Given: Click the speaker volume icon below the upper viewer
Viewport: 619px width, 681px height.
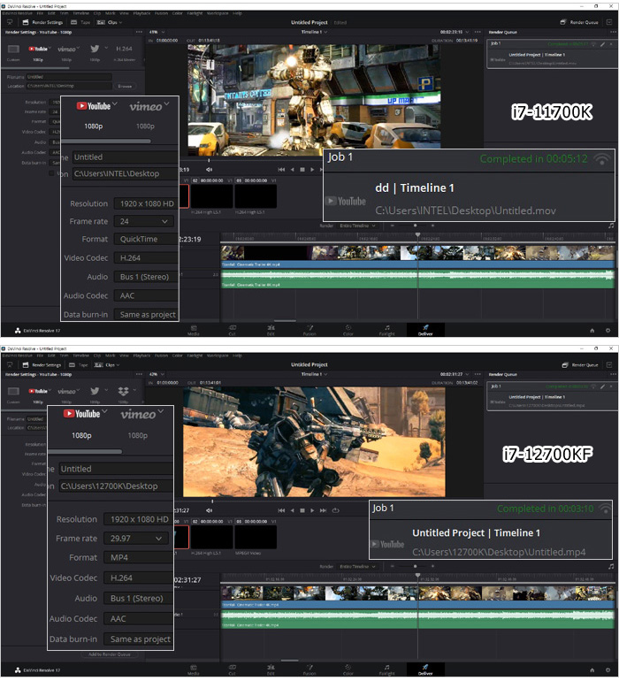Looking at the screenshot, I should [x=210, y=169].
